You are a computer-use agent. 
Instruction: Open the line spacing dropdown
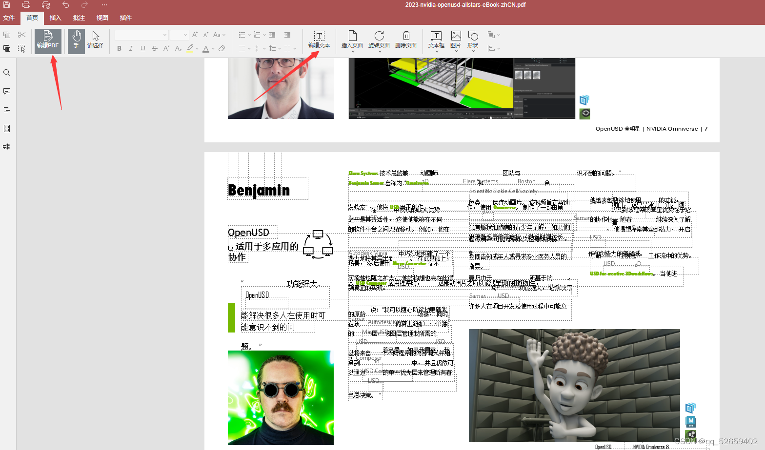tap(275, 48)
